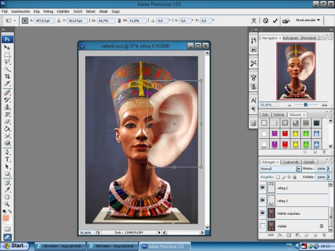Viewport: 335px width, 251px height.
Task: Hide the réteg 1 layer
Action: (262, 200)
